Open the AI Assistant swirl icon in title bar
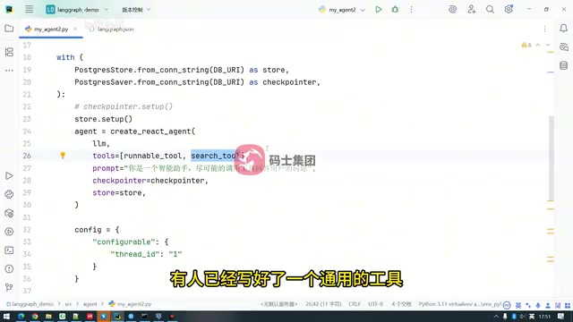Image resolution: width=573 pixels, height=322 pixels. (452, 10)
